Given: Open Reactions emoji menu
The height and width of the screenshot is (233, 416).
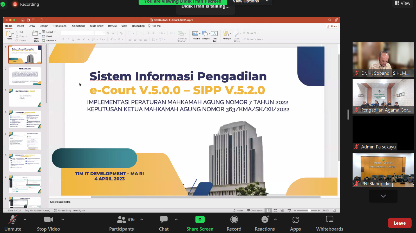Looking at the screenshot, I should pyautogui.click(x=265, y=220).
